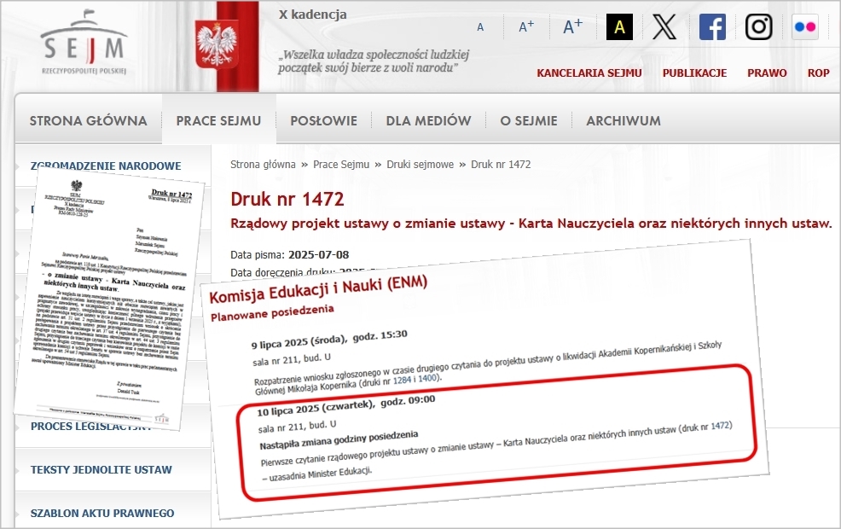The image size is (841, 529).
Task: Open druk nr 1400 link
Action: click(427, 378)
